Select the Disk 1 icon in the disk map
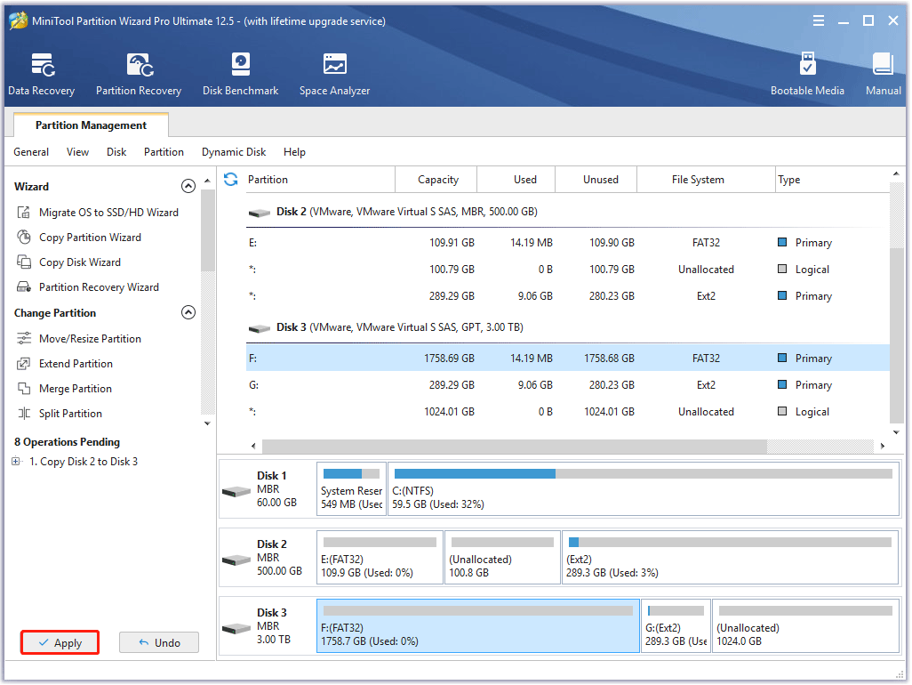 point(236,492)
